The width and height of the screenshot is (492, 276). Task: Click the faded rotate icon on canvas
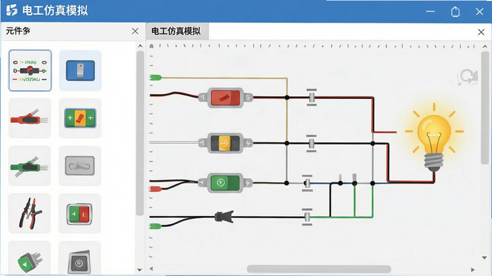click(467, 77)
